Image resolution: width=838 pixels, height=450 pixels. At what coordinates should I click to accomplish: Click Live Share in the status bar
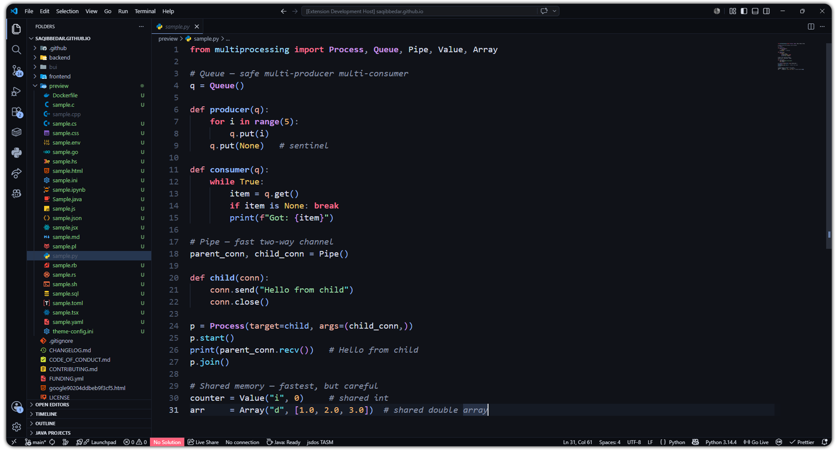coord(203,442)
